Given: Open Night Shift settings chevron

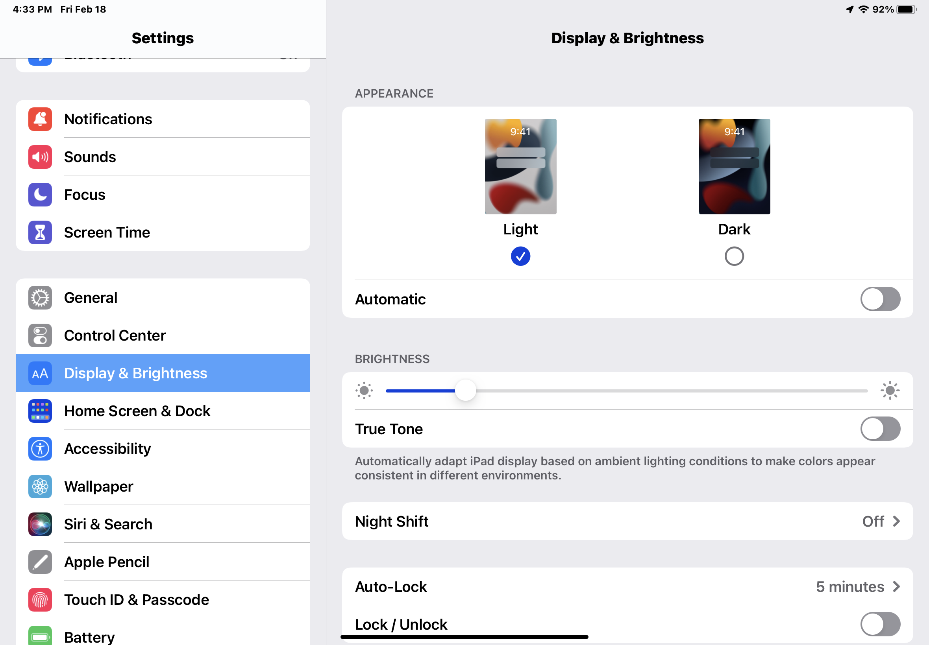Looking at the screenshot, I should [x=896, y=522].
